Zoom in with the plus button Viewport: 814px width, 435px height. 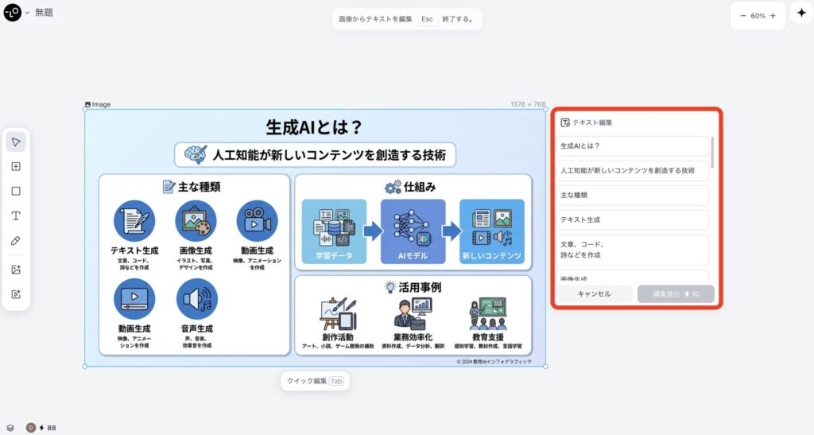773,16
